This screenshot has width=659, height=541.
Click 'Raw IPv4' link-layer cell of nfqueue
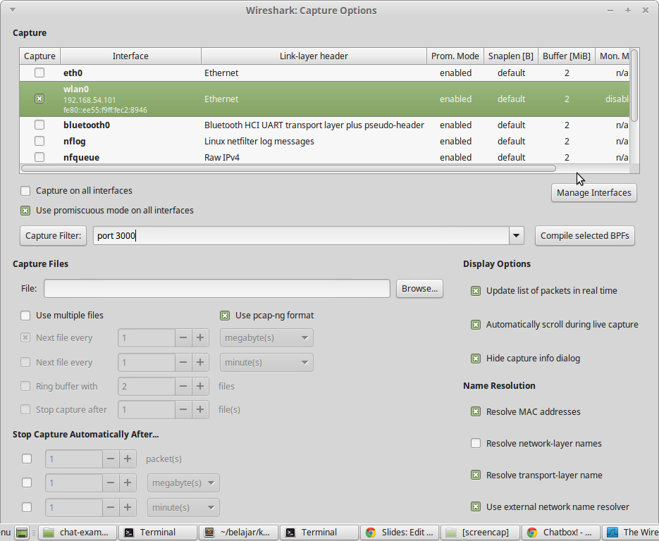pos(222,157)
